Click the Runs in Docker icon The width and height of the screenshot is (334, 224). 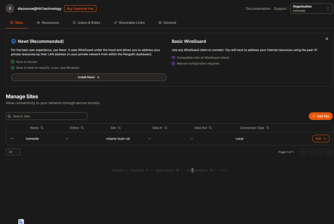(x=13, y=62)
